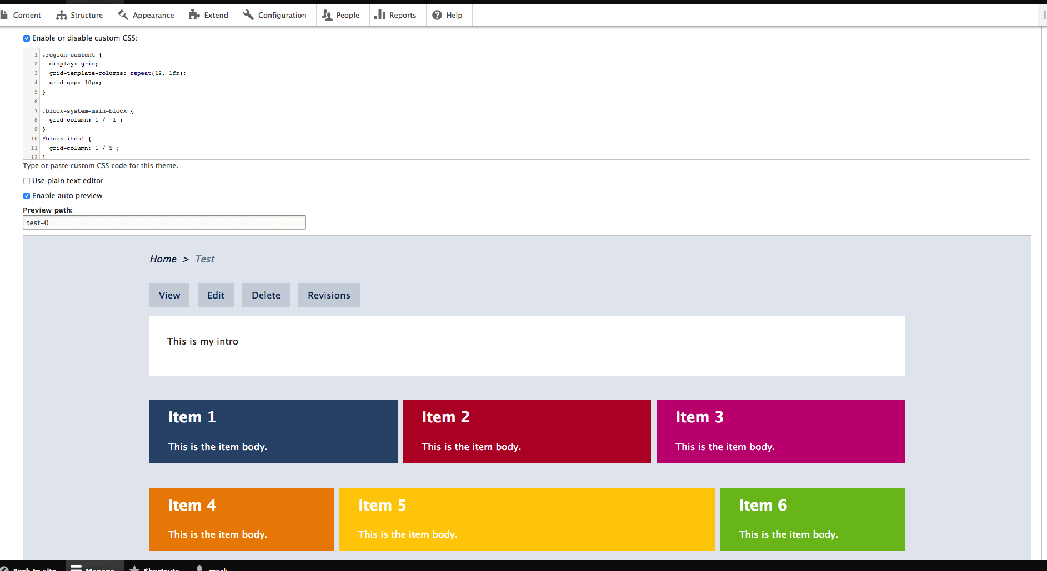Enable the Use plain text editor checkbox
Screen dimensions: 1047x571
point(27,181)
